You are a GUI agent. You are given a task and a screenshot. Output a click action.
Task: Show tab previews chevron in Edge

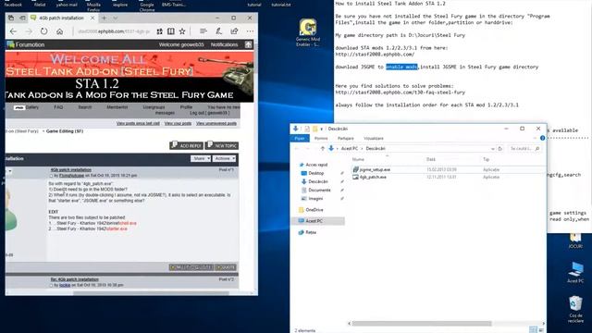pyautogui.click(x=115, y=18)
